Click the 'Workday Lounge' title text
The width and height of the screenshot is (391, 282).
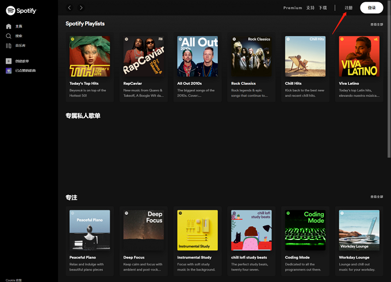[x=354, y=257]
